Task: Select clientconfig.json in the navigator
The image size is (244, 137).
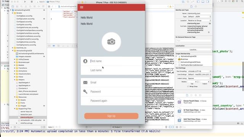Action: coord(27,118)
